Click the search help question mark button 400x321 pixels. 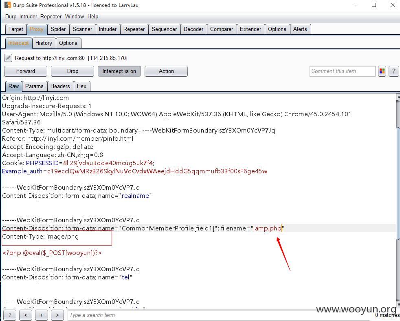click(x=10, y=315)
